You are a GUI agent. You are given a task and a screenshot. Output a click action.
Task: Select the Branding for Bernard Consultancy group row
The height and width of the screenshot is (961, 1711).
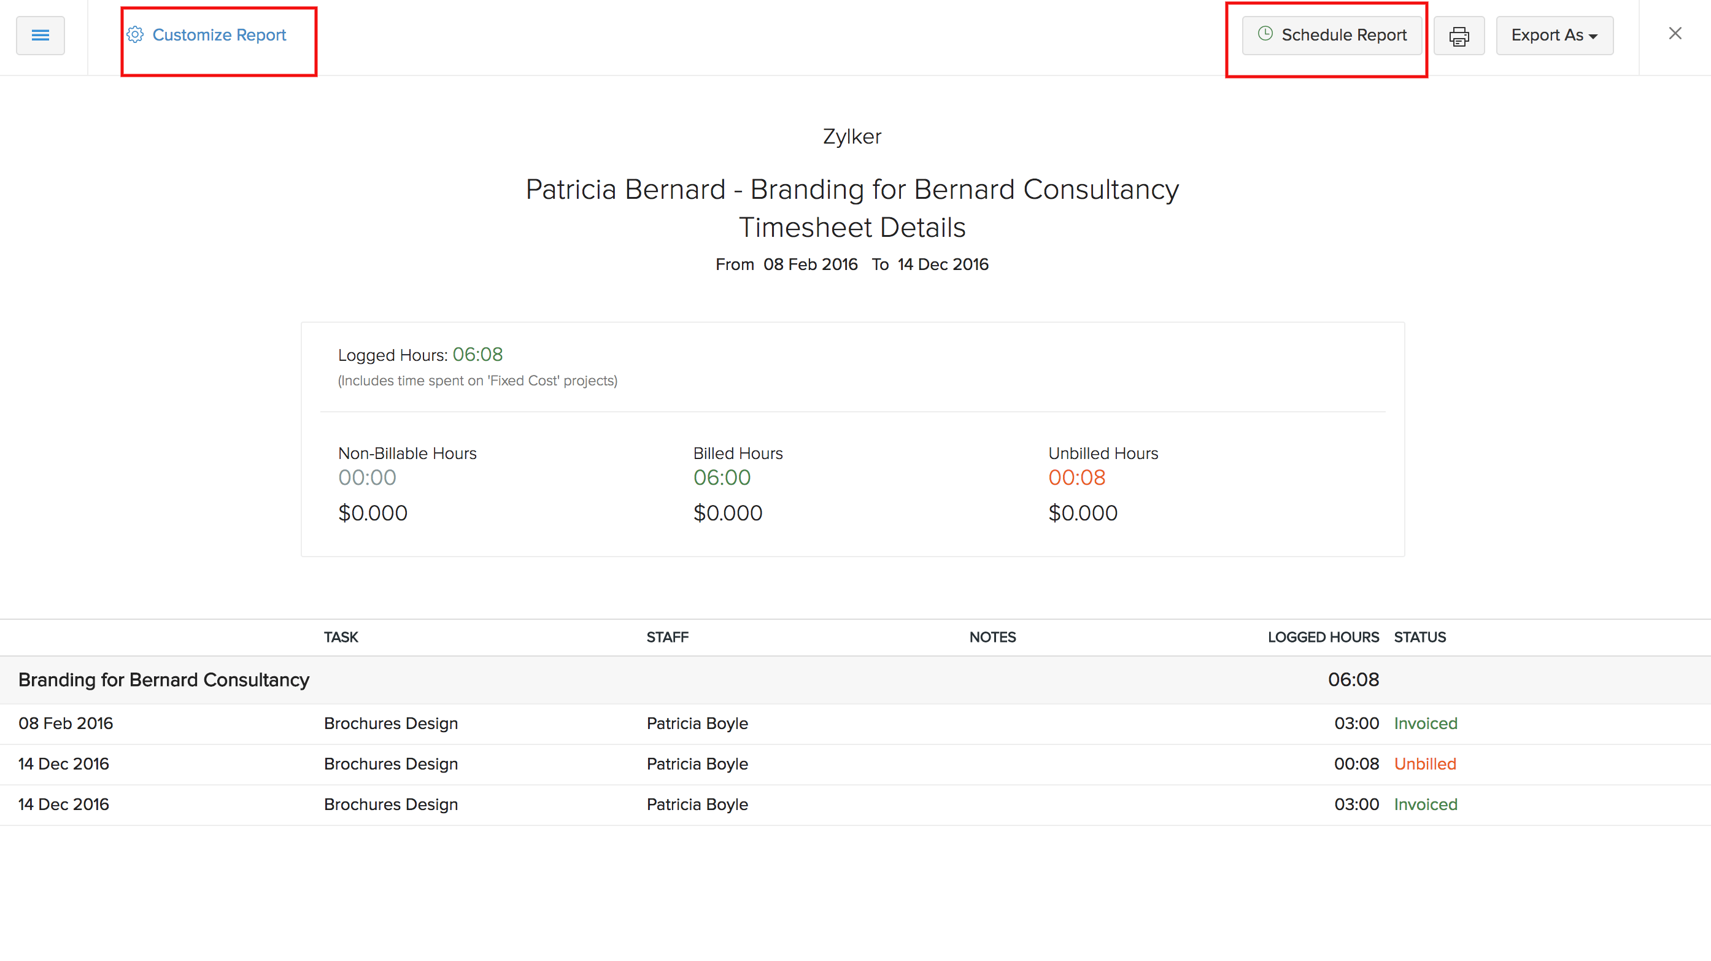coord(163,679)
